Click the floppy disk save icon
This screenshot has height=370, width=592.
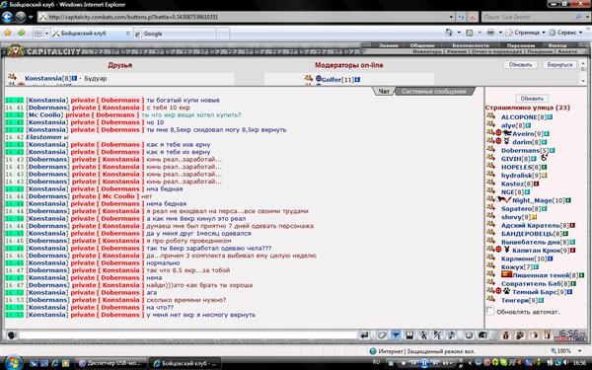[409, 335]
